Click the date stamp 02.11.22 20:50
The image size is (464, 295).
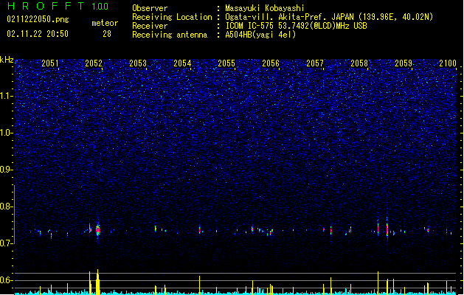(38, 34)
